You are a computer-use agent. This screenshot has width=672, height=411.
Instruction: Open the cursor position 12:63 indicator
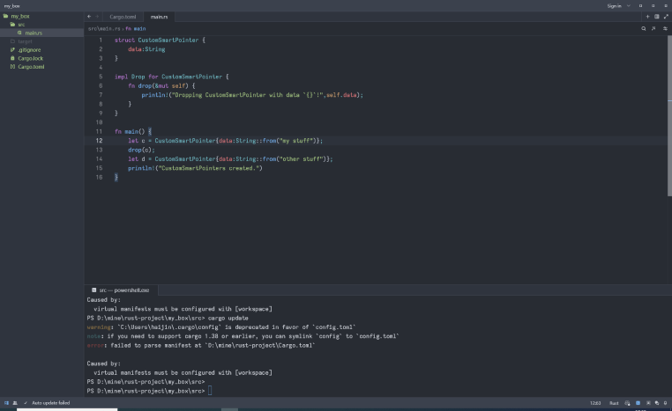[x=595, y=403]
